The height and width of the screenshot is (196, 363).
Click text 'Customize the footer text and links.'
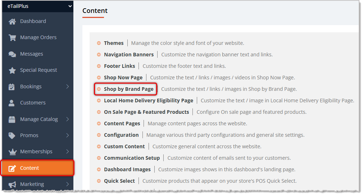[x=184, y=66]
